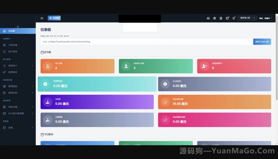This screenshot has height=159, width=278.
Task: Click the grid icon with orange badge
Action: (x=228, y=18)
